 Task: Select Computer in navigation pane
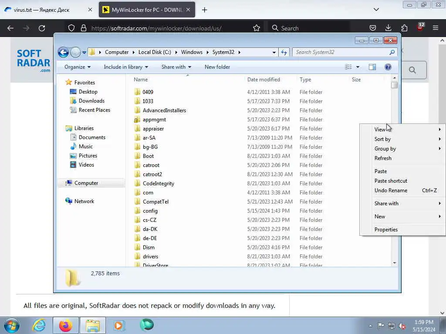pos(86,183)
